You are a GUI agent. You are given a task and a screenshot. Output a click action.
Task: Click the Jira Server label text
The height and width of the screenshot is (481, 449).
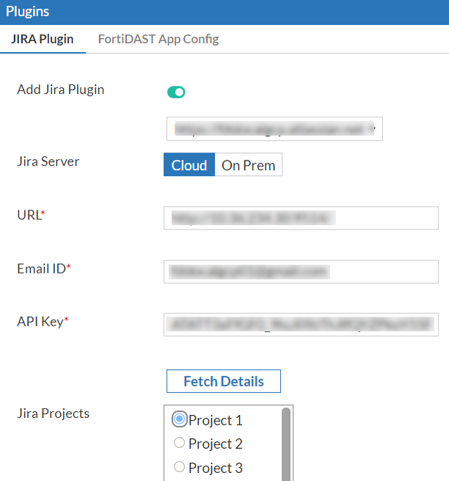coord(48,161)
